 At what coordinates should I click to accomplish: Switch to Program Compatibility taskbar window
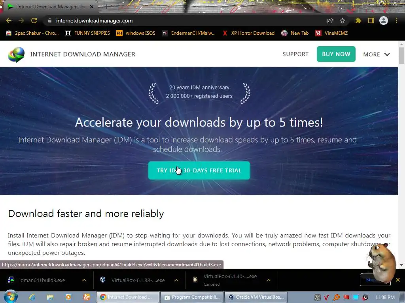tap(192, 297)
